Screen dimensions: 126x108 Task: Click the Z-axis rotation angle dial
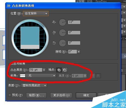coord(62,43)
